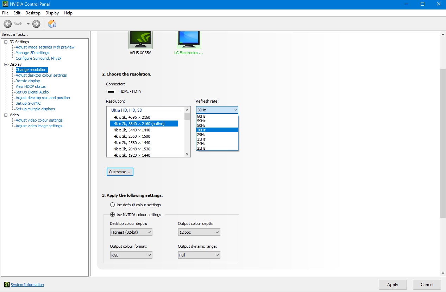Open View HDCP status
Screen dimensions: 446x292
pos(31,86)
